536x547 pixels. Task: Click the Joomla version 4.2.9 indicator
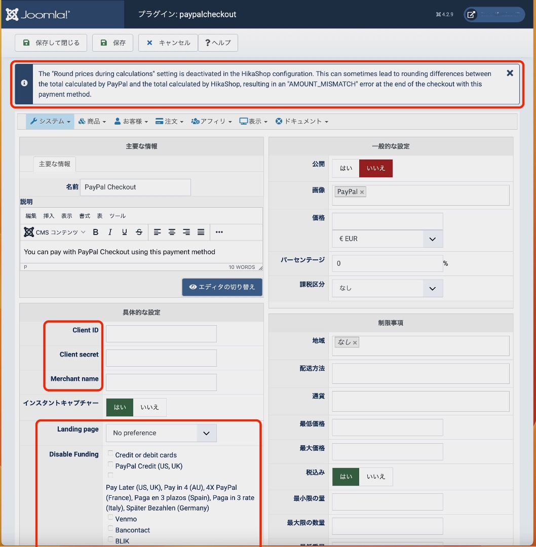coord(444,14)
